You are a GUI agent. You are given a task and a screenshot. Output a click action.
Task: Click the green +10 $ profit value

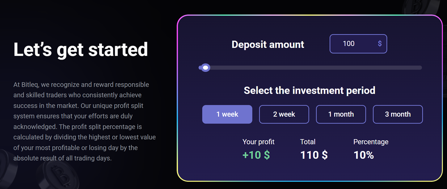point(256,155)
